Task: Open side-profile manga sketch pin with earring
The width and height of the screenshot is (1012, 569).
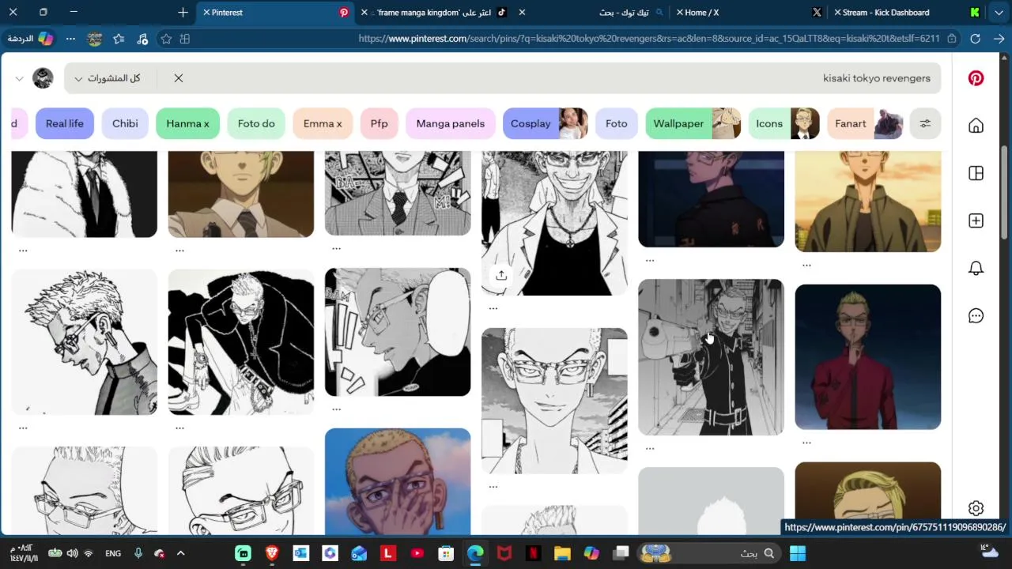Action: 84,342
